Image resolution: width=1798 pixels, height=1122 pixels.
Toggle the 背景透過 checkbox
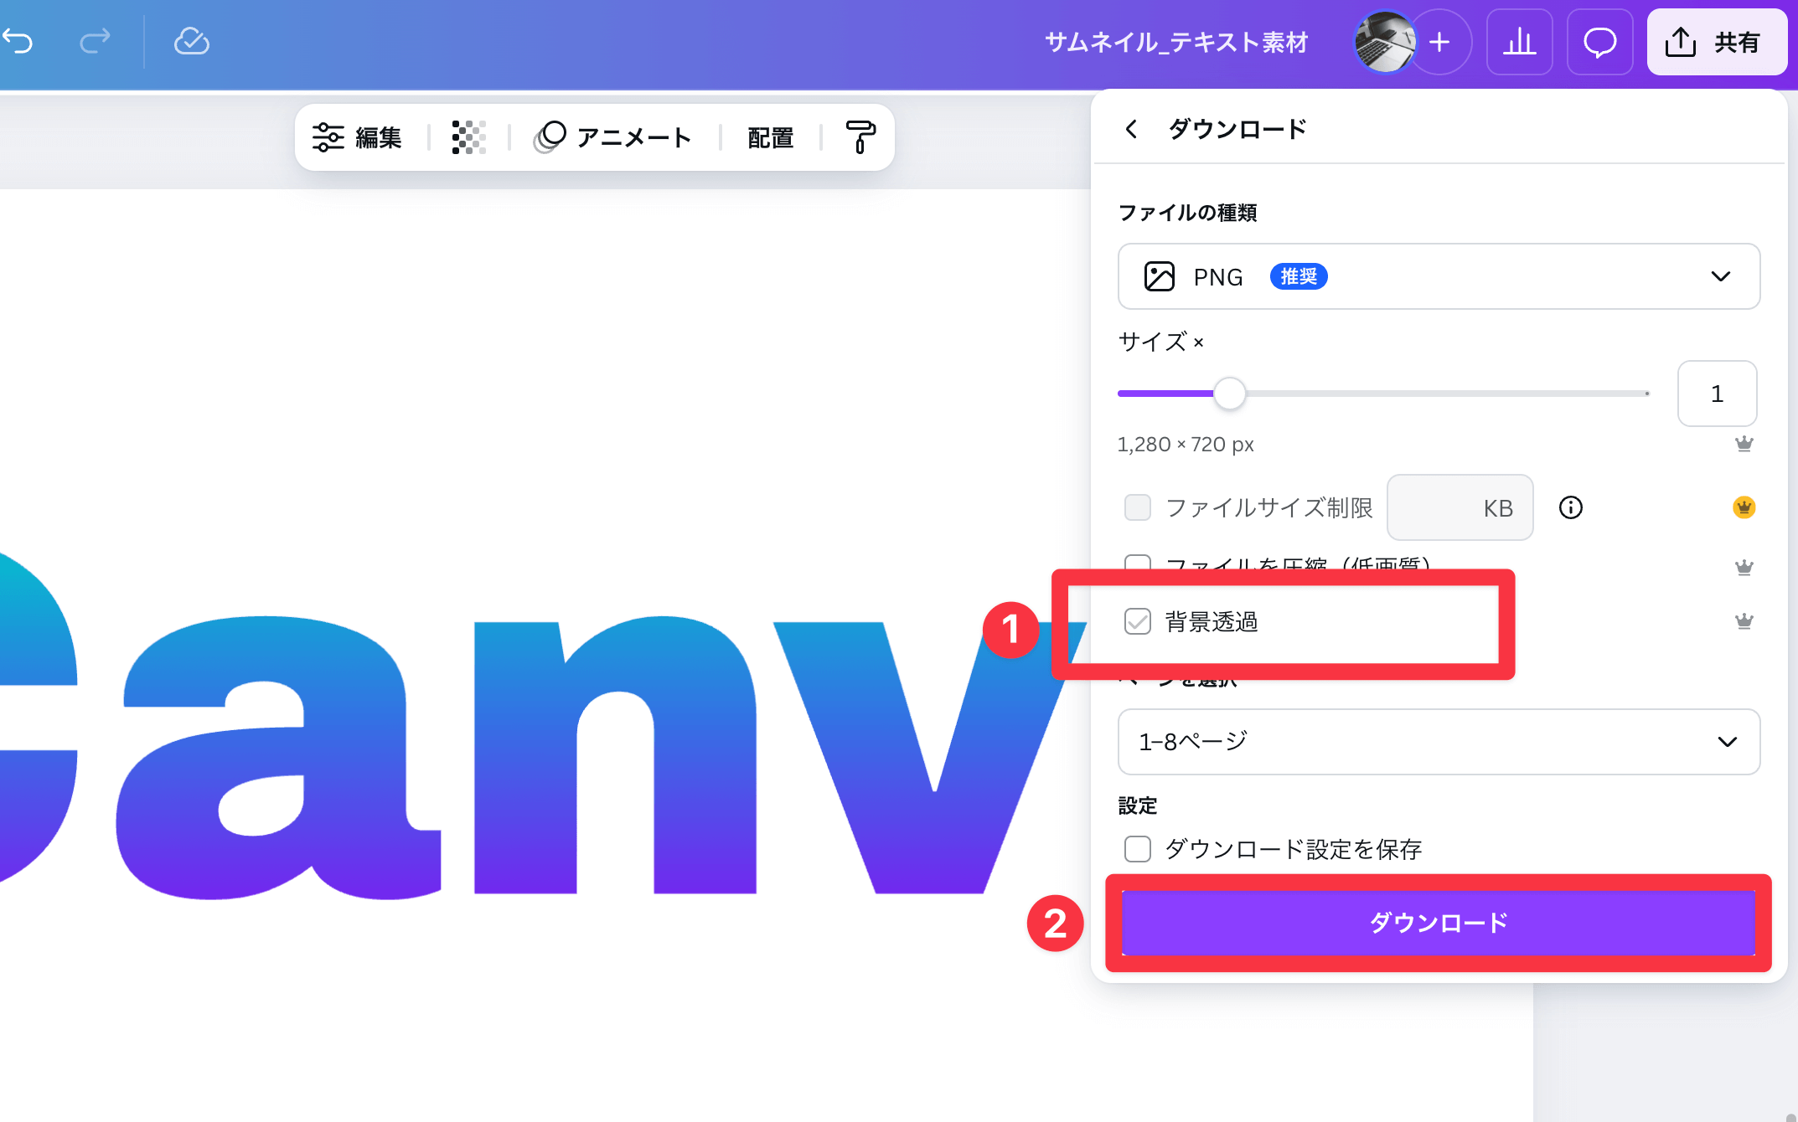click(1138, 621)
